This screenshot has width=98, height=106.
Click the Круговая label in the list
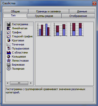tap(18, 40)
